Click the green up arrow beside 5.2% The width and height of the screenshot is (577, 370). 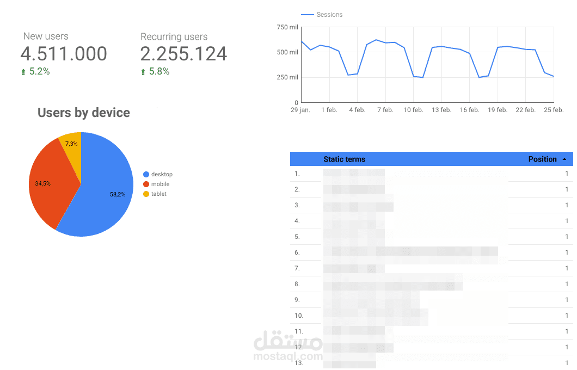pyautogui.click(x=24, y=71)
